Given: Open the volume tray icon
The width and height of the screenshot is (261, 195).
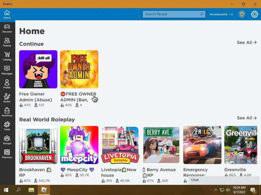Looking at the screenshot, I should pos(228,190).
